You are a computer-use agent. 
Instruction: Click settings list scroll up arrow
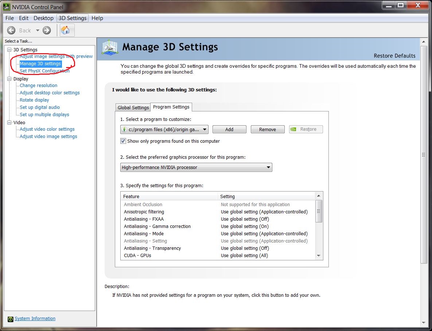click(x=319, y=196)
